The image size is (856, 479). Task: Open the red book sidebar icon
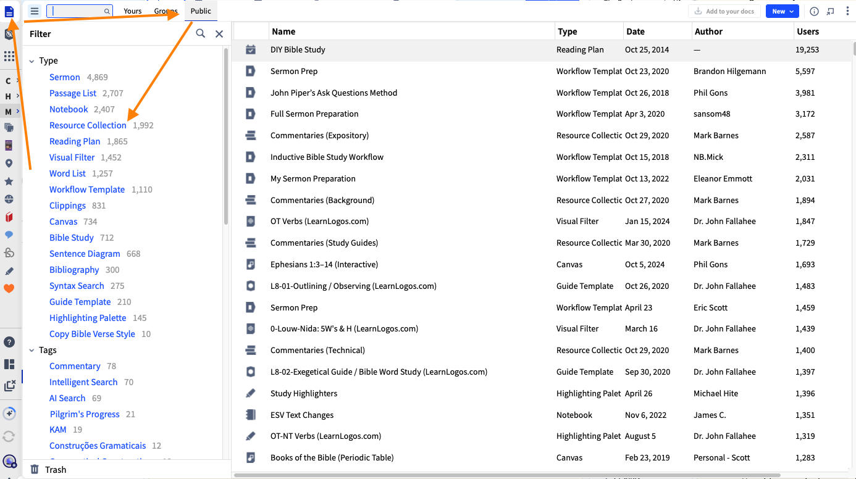coord(9,217)
